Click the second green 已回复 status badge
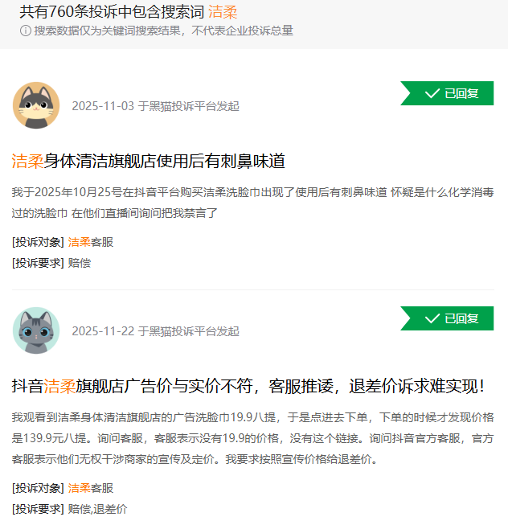The width and height of the screenshot is (508, 521). tap(447, 318)
